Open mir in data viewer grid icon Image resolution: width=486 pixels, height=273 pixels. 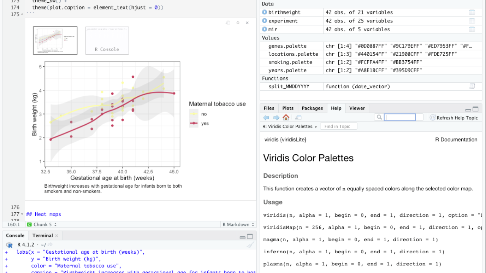(472, 29)
